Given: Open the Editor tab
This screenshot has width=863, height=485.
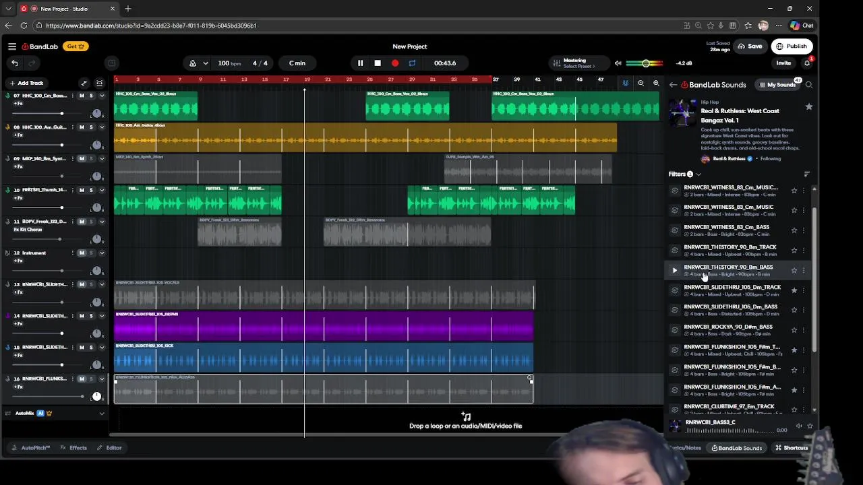Looking at the screenshot, I should tap(109, 448).
